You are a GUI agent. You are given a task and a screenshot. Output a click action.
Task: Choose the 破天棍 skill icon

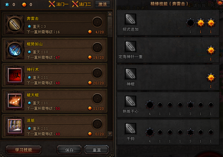15,101
